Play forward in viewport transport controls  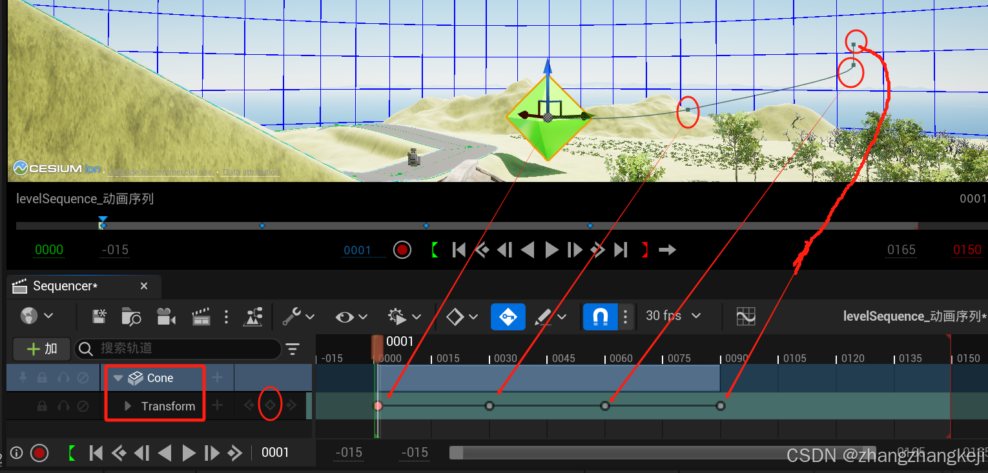[551, 250]
